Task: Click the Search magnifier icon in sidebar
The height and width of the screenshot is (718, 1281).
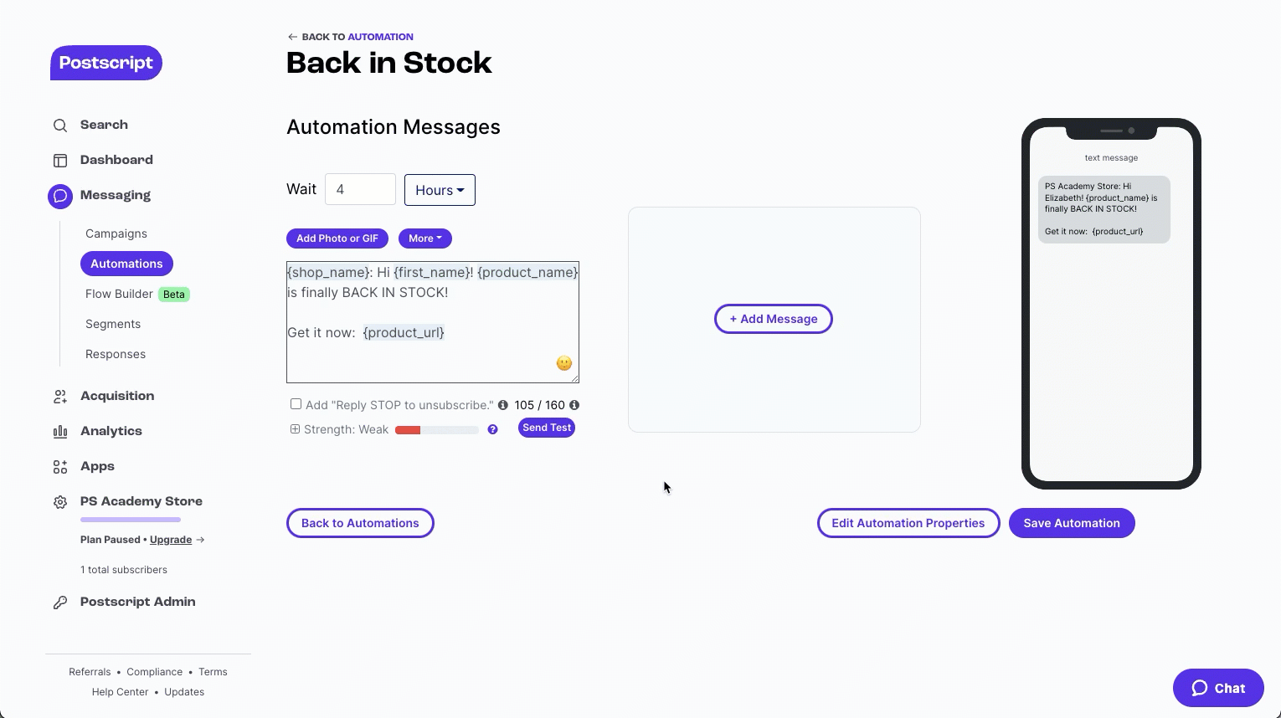Action: click(60, 126)
